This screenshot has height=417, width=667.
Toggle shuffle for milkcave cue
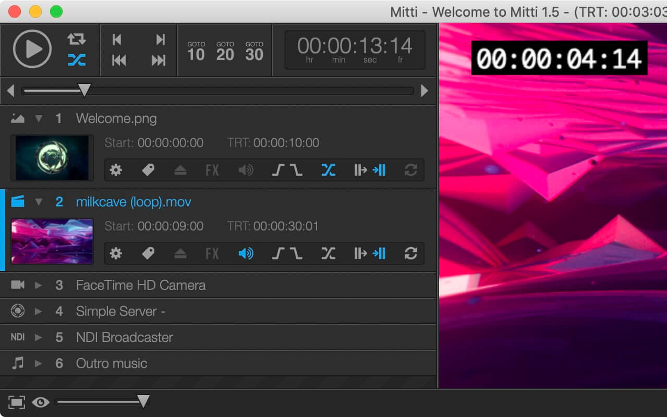coord(328,253)
